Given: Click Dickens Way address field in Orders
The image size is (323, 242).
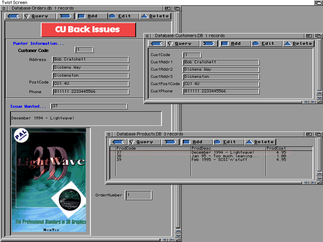Looking at the screenshot, I should (90, 67).
